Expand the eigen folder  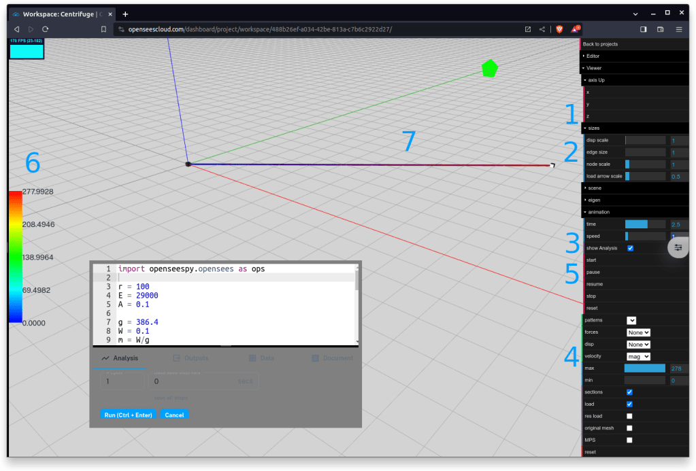point(593,200)
